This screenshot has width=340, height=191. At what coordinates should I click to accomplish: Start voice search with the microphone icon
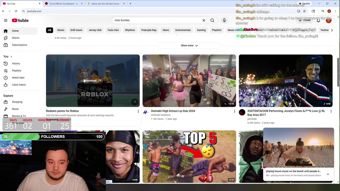tap(224, 20)
